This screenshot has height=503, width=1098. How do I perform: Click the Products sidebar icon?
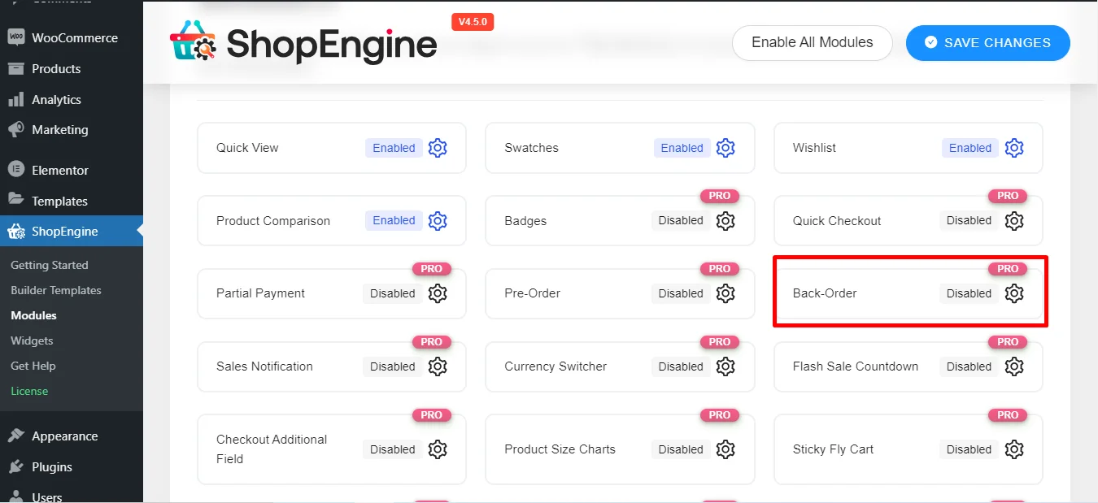(x=15, y=69)
